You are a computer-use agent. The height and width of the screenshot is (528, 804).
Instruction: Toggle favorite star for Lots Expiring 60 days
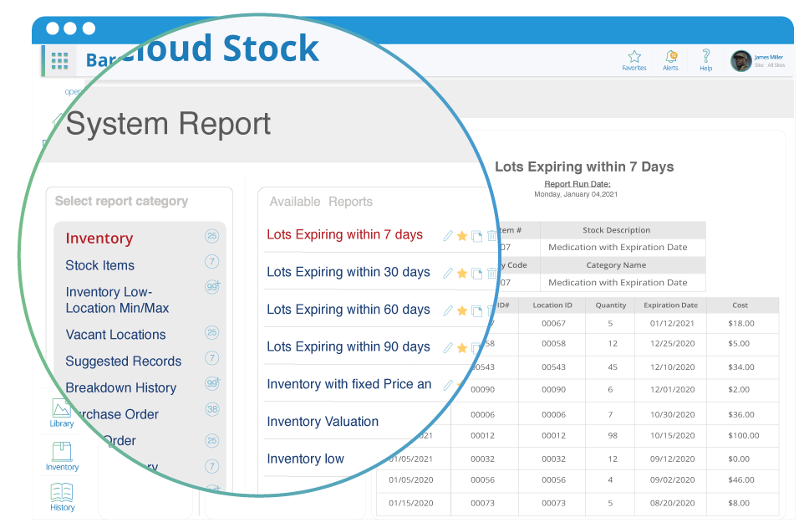point(462,310)
